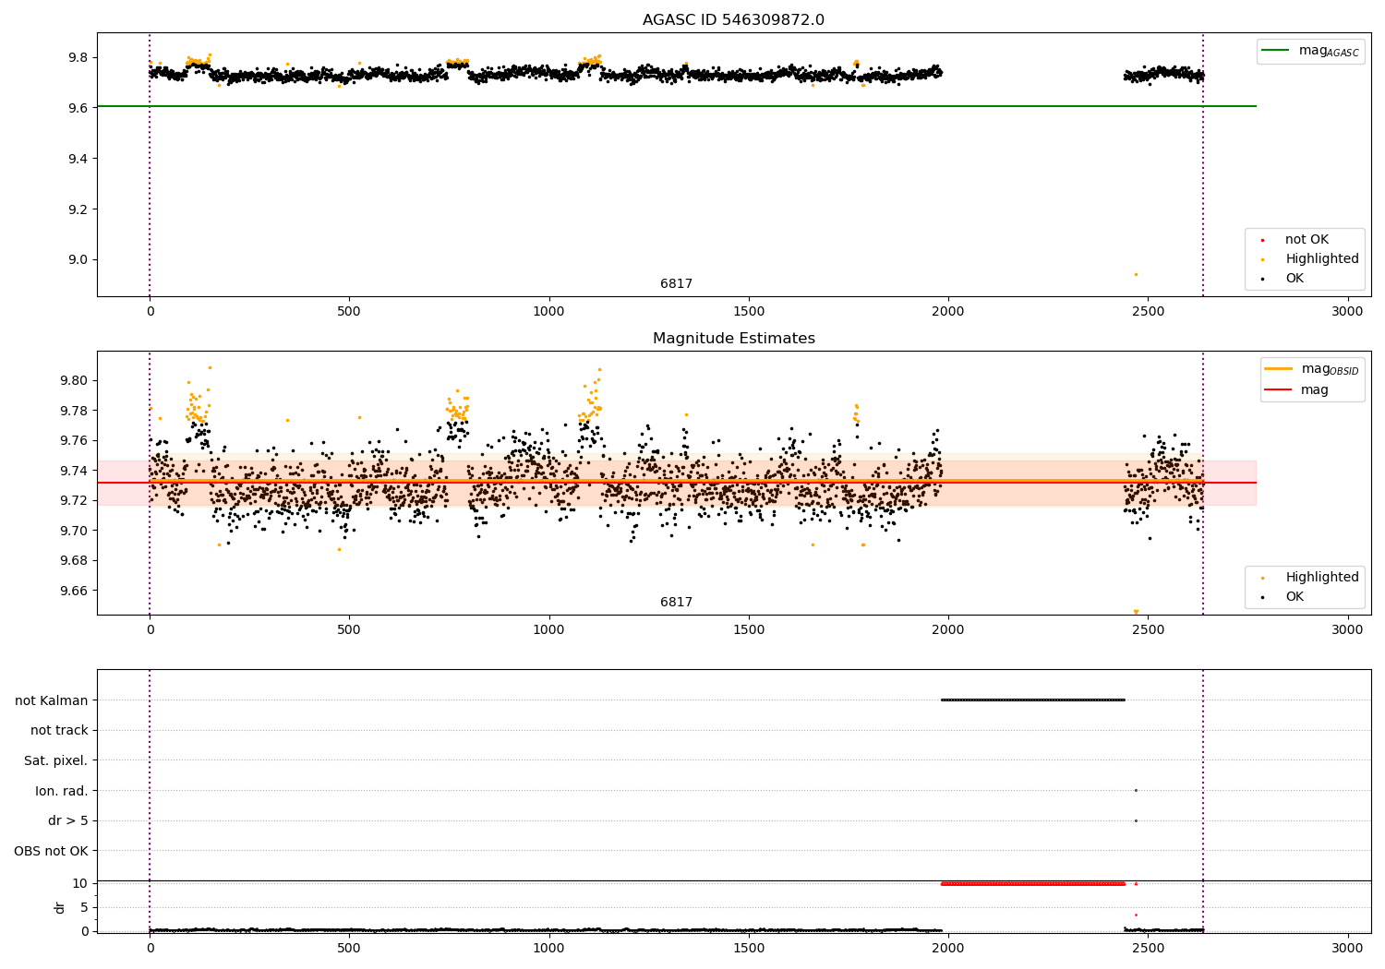The image size is (1385, 969).
Task: Click the "2500" x tick of the flags plot
Action: click(x=1148, y=948)
